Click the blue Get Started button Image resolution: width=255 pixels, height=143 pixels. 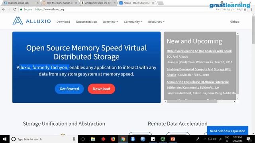click(69, 89)
